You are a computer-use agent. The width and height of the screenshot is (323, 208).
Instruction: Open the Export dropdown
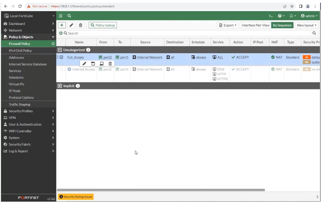pos(228,25)
